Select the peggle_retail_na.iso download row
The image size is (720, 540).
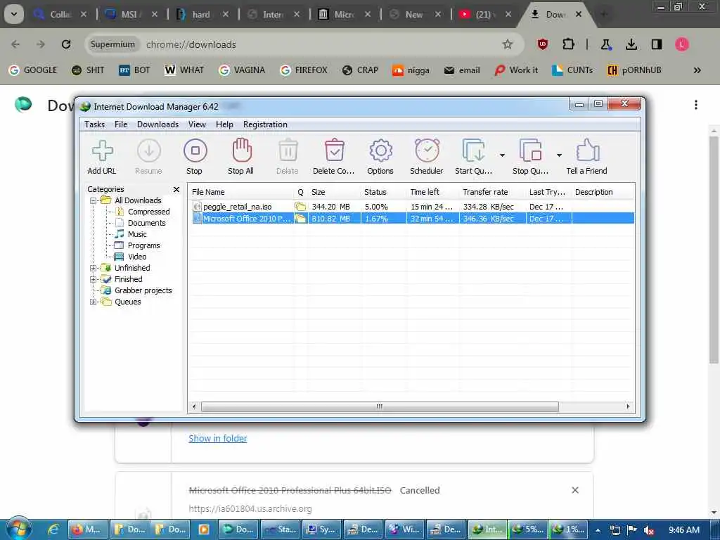413,207
